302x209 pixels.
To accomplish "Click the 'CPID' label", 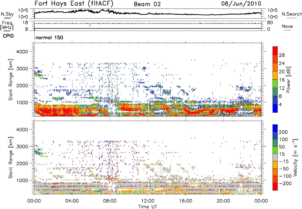I will (8, 36).
